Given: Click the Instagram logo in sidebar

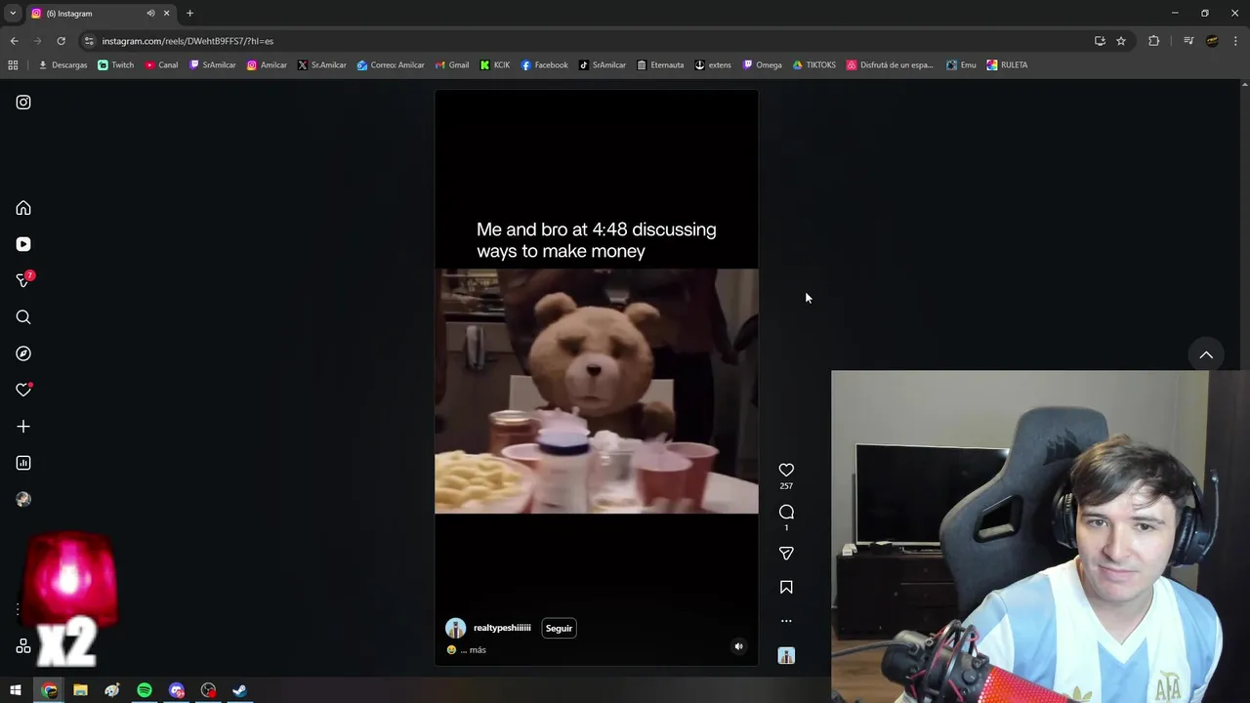Looking at the screenshot, I should coord(23,103).
